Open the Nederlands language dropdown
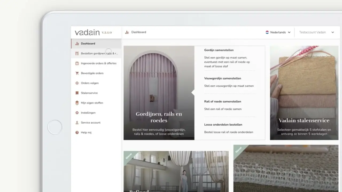Screen dimensions: 342x192 tap(278, 32)
